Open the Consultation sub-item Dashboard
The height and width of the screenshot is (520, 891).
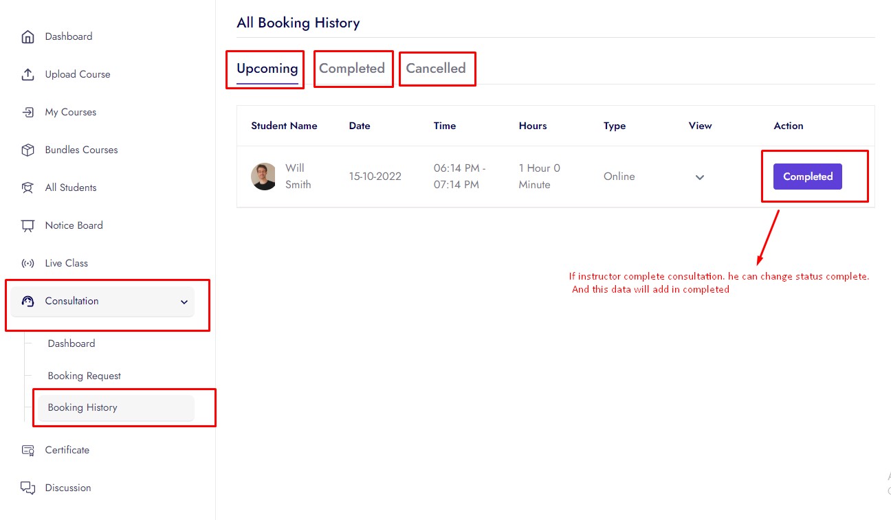point(71,343)
